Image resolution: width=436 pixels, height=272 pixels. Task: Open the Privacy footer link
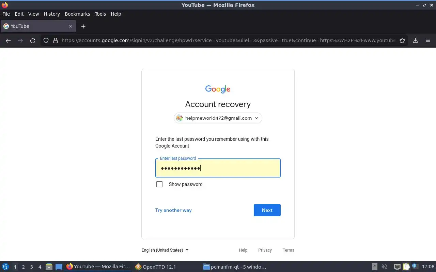[265, 250]
